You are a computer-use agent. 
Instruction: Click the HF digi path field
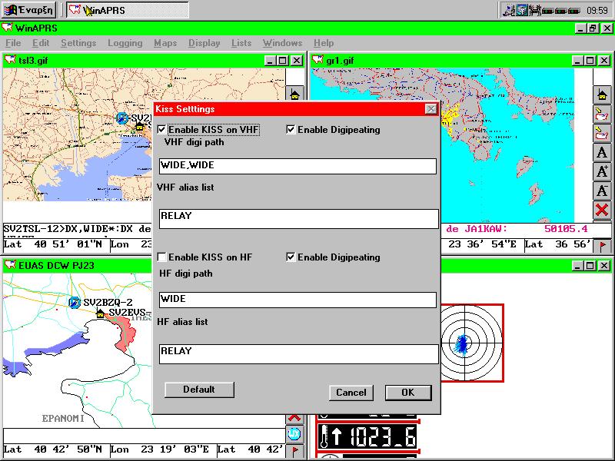(298, 300)
